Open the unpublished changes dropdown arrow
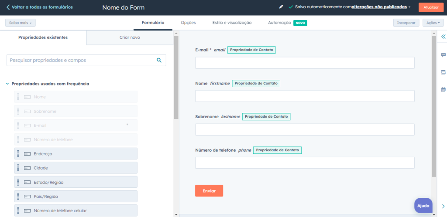Screen dimensions: 447x217 409,7
